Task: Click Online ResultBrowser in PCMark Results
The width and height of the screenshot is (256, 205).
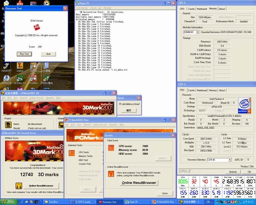Action: point(139,183)
